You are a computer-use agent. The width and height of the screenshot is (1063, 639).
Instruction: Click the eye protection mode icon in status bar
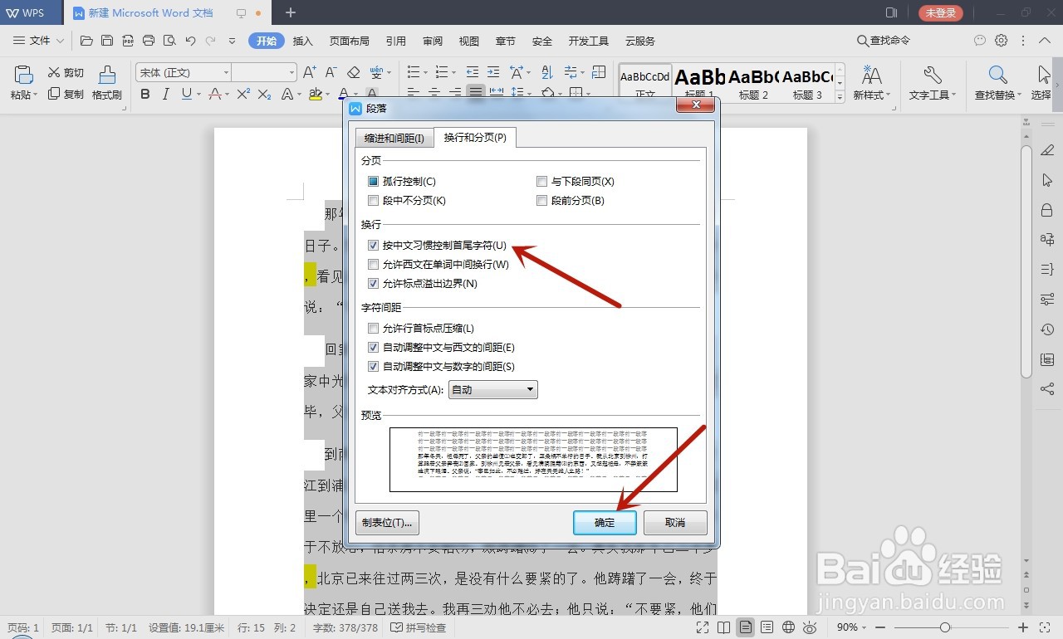tap(810, 627)
